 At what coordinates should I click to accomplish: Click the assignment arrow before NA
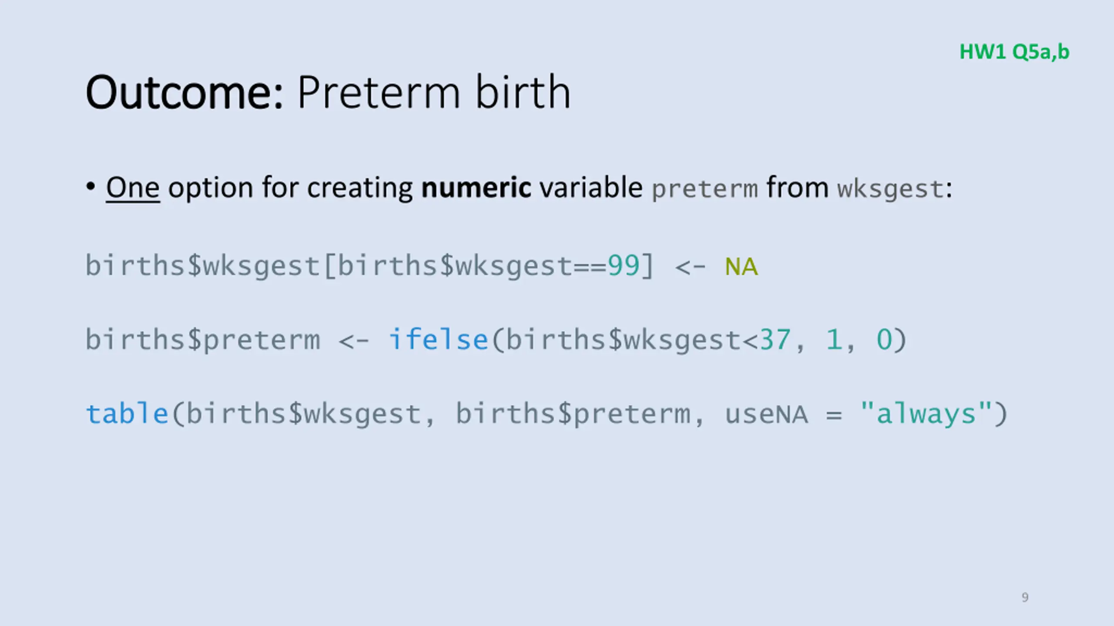pyautogui.click(x=691, y=267)
